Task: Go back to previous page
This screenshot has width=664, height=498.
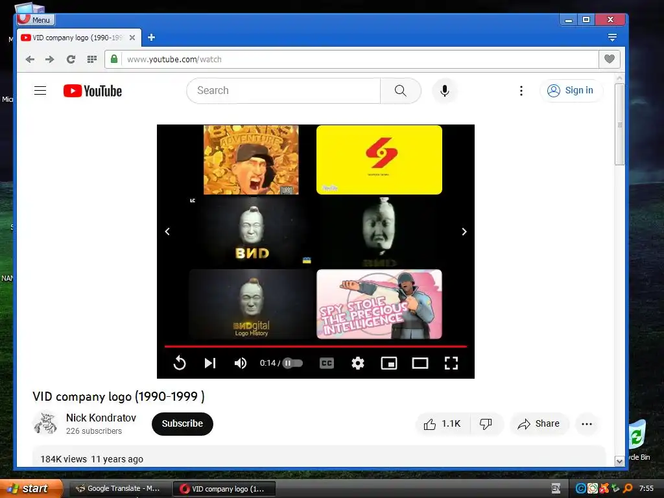Action: coord(30,59)
